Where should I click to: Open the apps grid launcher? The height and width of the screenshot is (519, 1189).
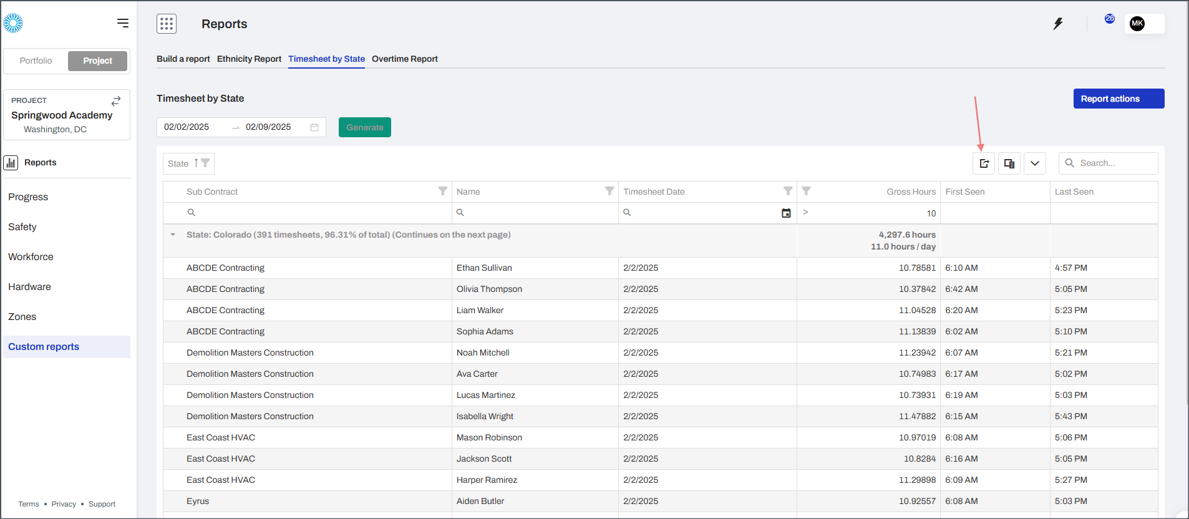click(167, 24)
